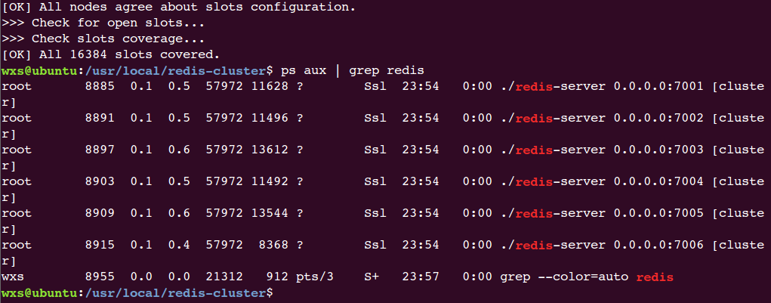Screen dimensions: 771x303
Task: Click 'All nodes agree about slots configuration' line
Action: coord(178,7)
